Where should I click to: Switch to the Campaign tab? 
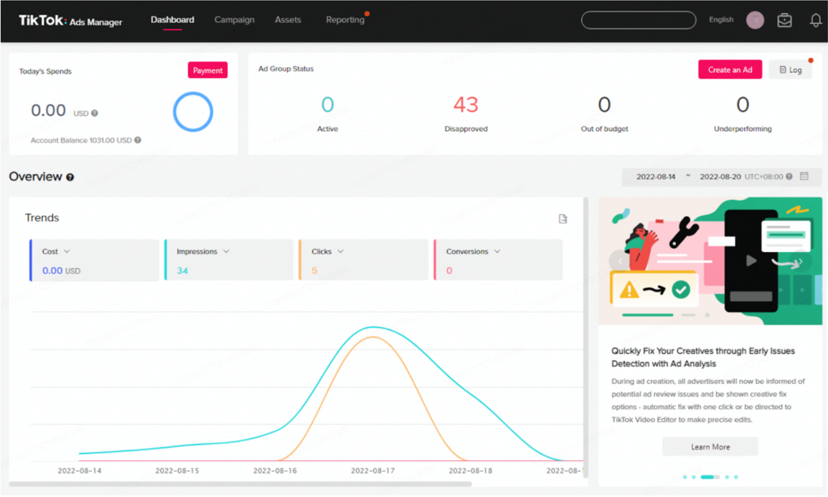point(234,20)
